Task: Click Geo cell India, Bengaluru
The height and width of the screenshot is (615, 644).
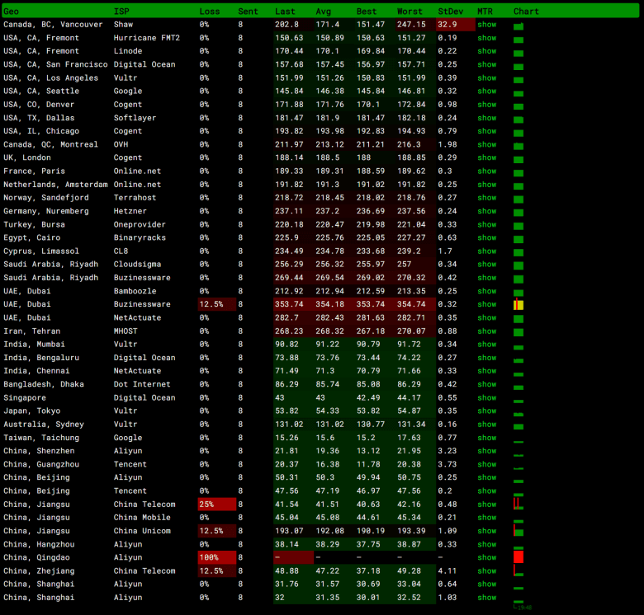Action: click(41, 358)
